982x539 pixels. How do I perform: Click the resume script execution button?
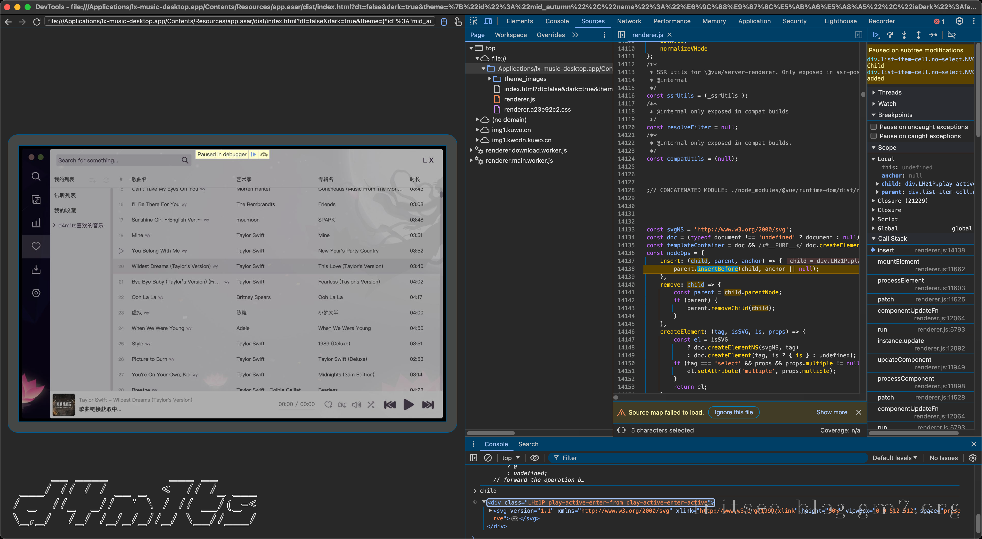pyautogui.click(x=876, y=35)
